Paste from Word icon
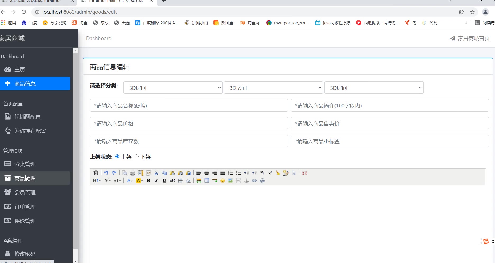The image size is (495, 263). [x=188, y=173]
